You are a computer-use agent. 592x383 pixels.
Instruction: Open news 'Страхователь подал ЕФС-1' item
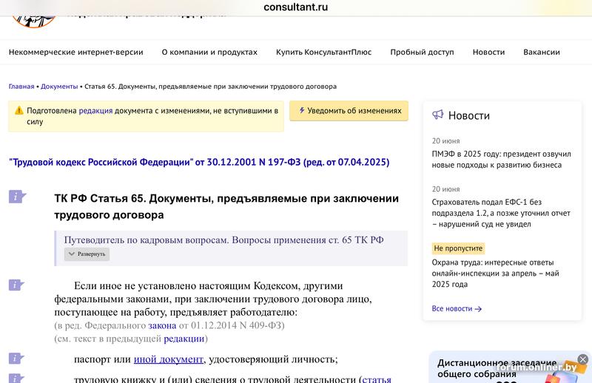(x=501, y=213)
